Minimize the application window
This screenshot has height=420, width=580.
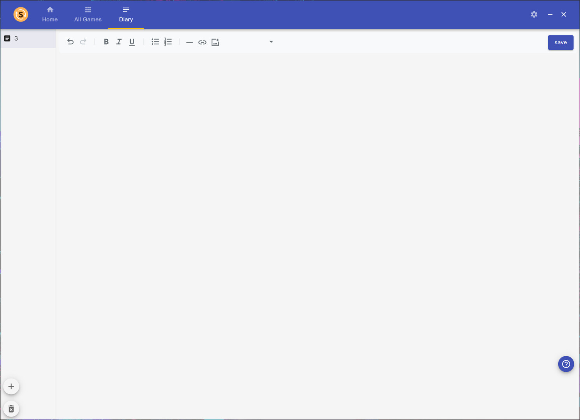(x=550, y=14)
